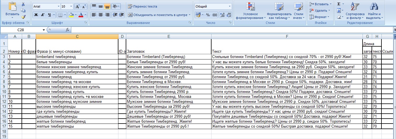Viewport: 396px width, 139px height.
Task: Open Выравнивание dialog launcher
Action: [190, 23]
